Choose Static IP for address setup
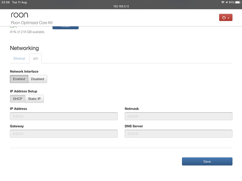This screenshot has width=242, height=181. tap(34, 99)
